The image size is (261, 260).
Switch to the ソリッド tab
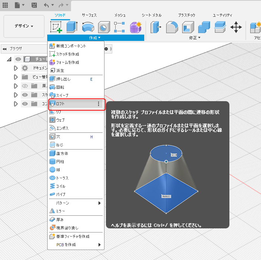pyautogui.click(x=60, y=15)
